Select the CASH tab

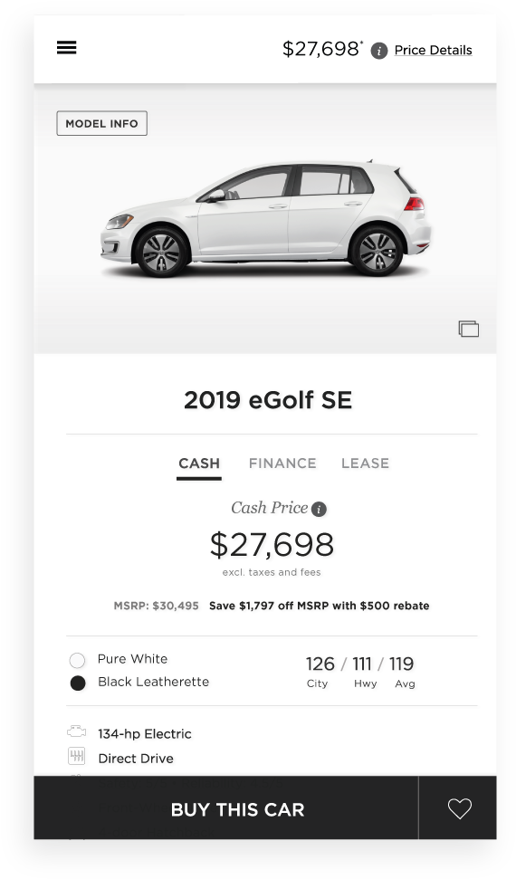[x=199, y=464]
